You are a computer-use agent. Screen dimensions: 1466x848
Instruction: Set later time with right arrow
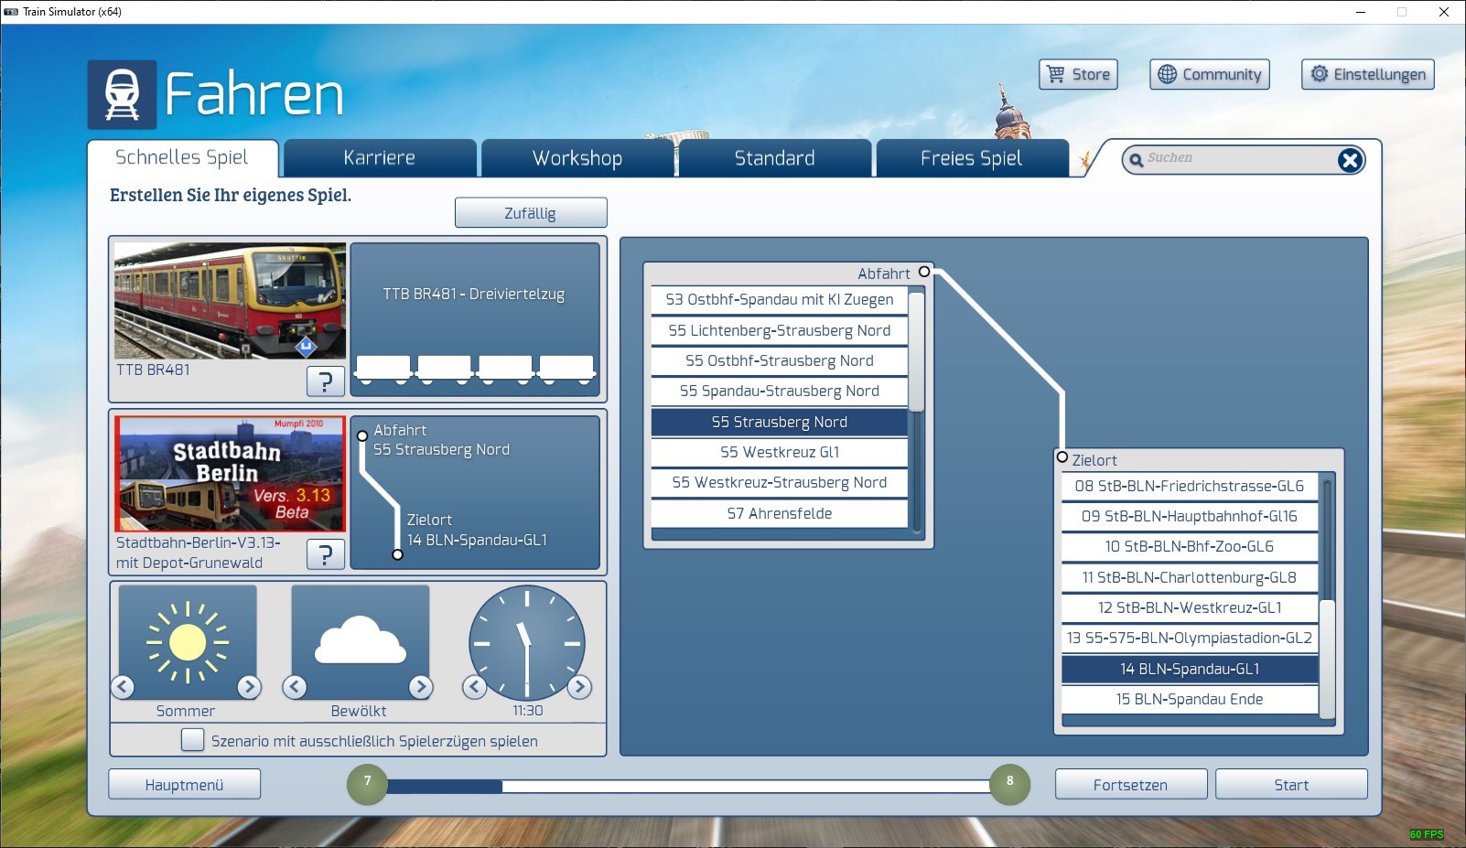579,686
